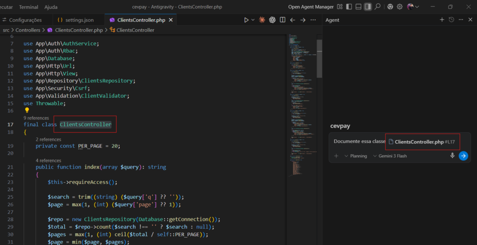Click the editor vertical scrollbar thumb

[x=319, y=59]
